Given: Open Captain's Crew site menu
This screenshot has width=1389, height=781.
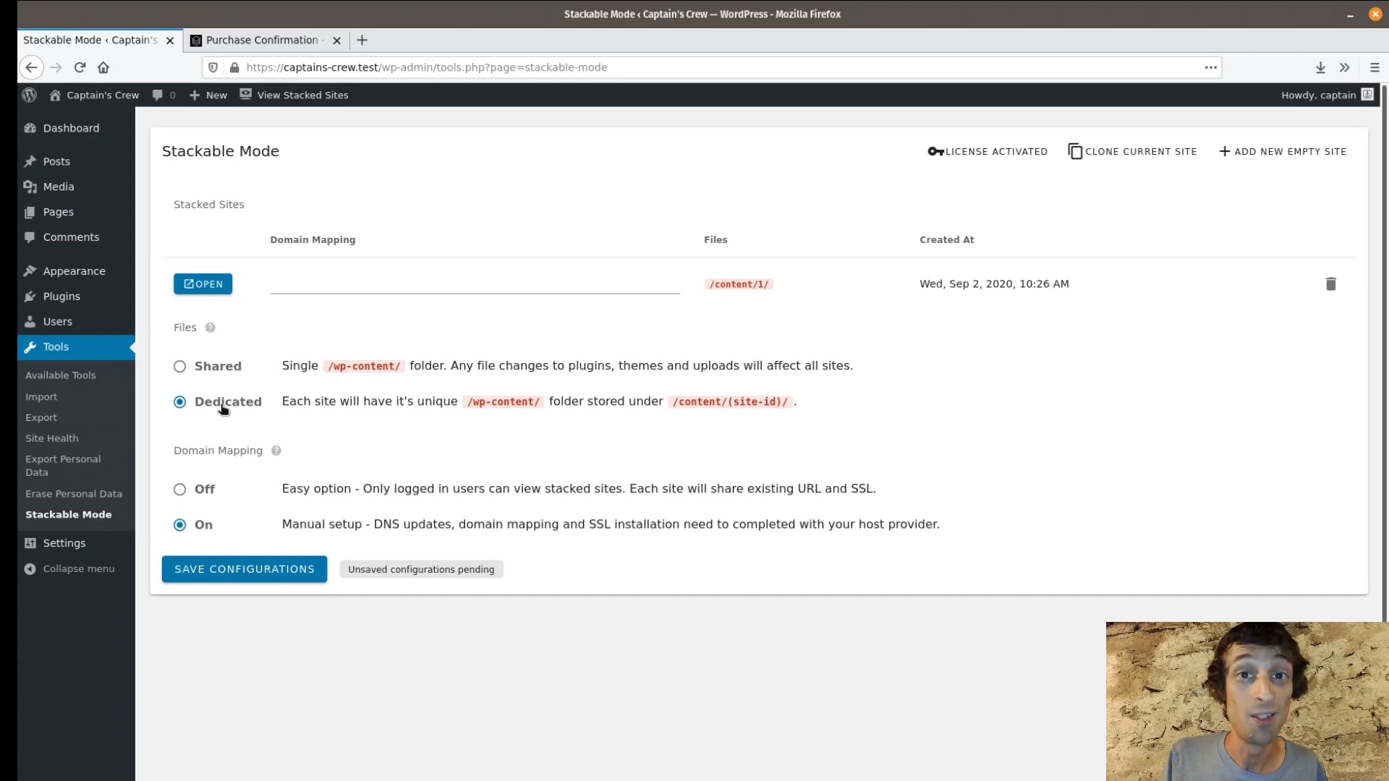Looking at the screenshot, I should click(94, 95).
